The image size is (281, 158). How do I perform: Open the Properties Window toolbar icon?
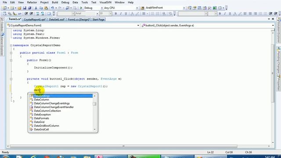pyautogui.click(x=195, y=8)
